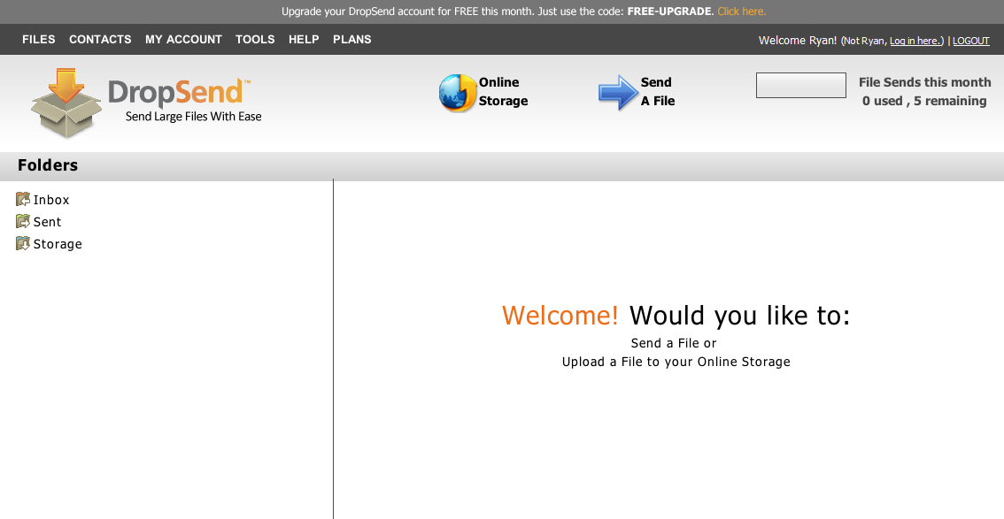
Task: Click the DropSend box logo icon
Action: click(66, 103)
